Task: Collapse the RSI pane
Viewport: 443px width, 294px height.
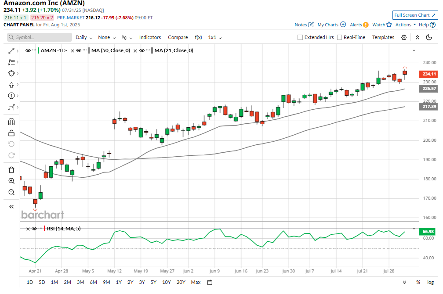Action: click(414, 229)
